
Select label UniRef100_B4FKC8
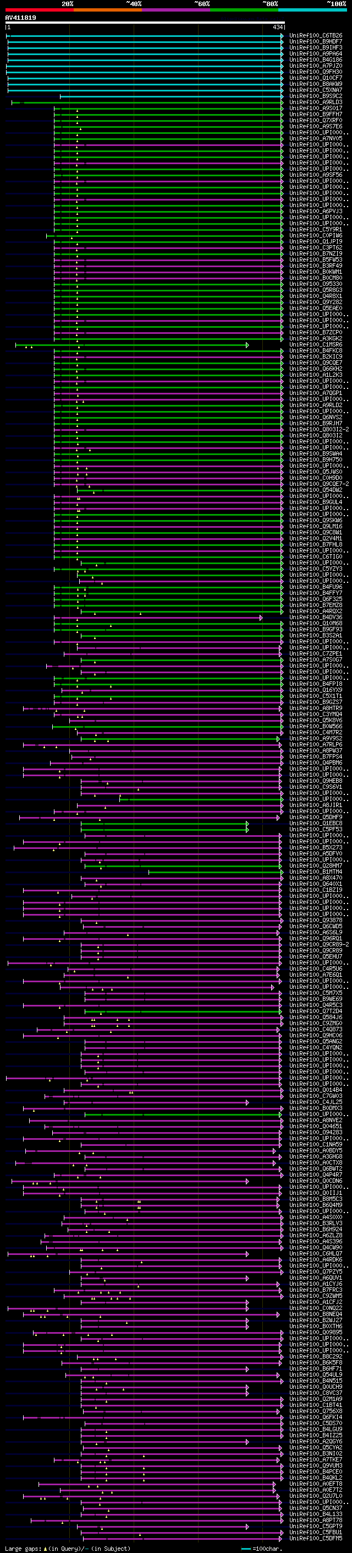[316, 351]
